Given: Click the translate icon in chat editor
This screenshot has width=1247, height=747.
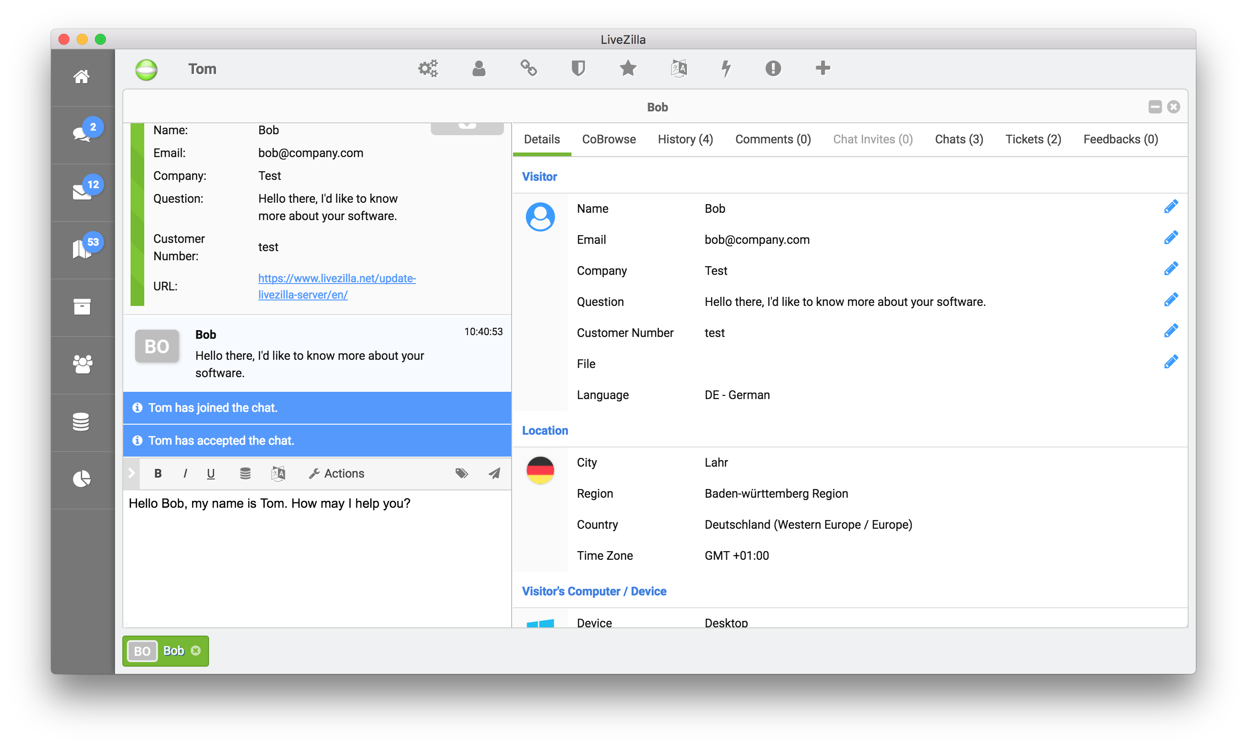Looking at the screenshot, I should 278,473.
